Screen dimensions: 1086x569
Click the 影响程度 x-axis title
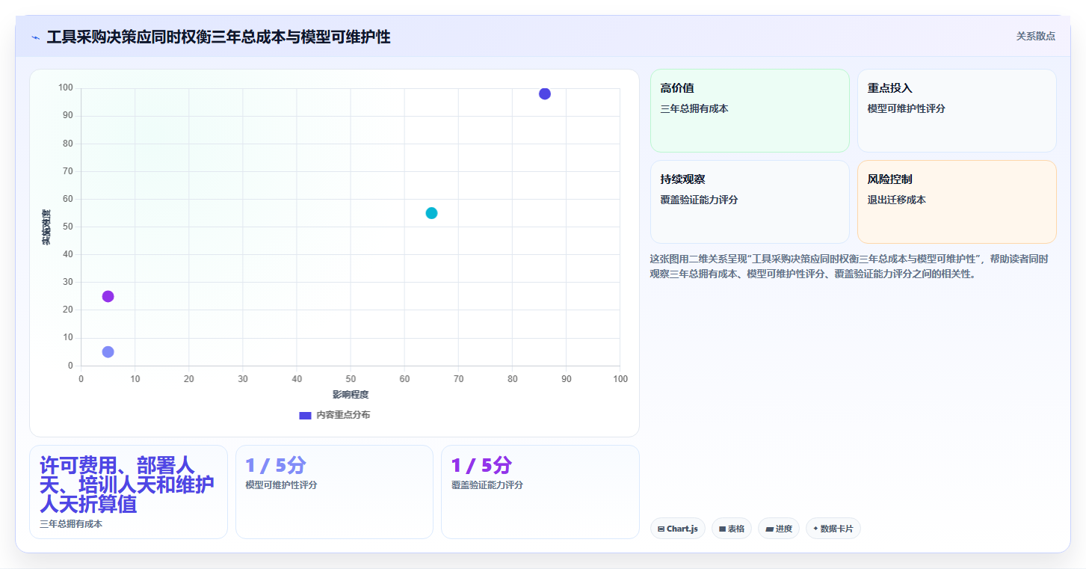tap(351, 394)
